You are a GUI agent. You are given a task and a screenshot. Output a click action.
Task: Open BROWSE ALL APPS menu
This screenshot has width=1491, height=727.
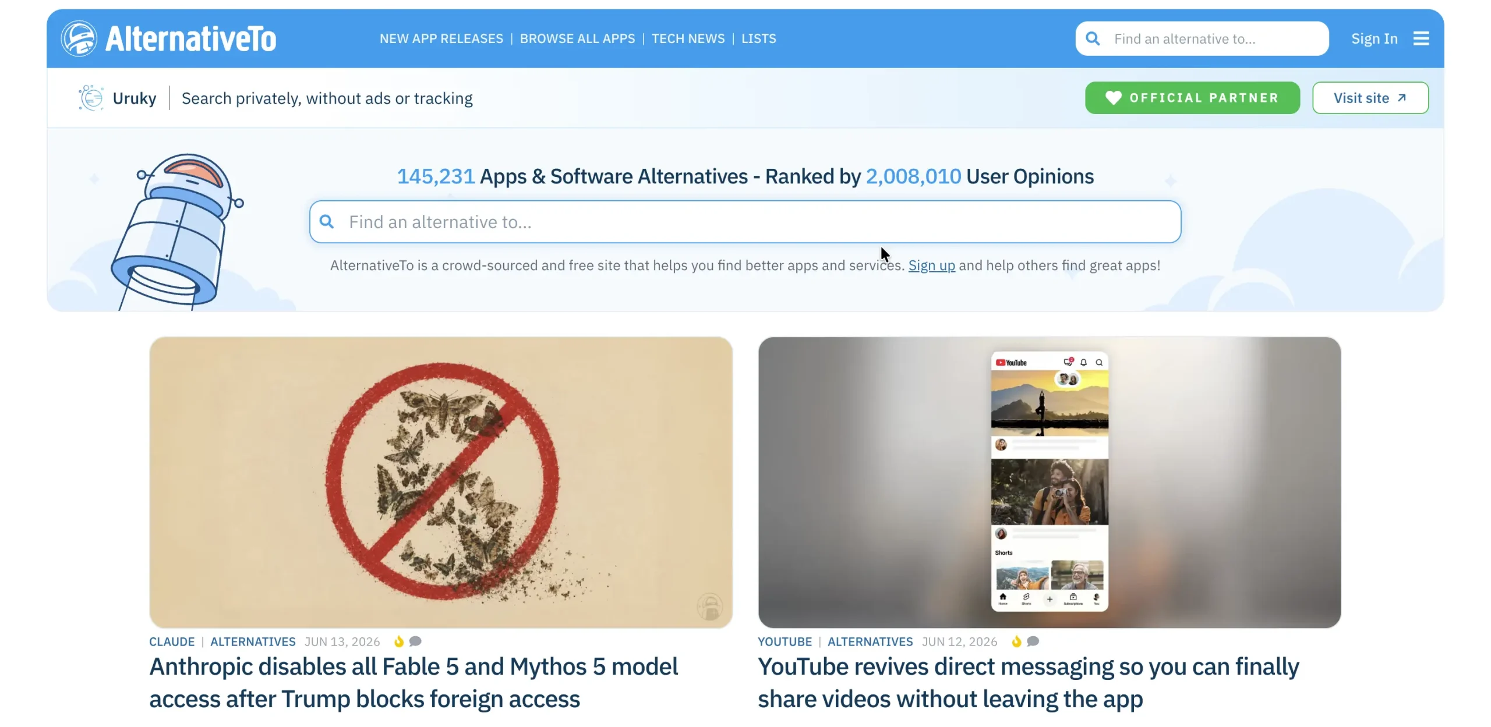pos(577,38)
